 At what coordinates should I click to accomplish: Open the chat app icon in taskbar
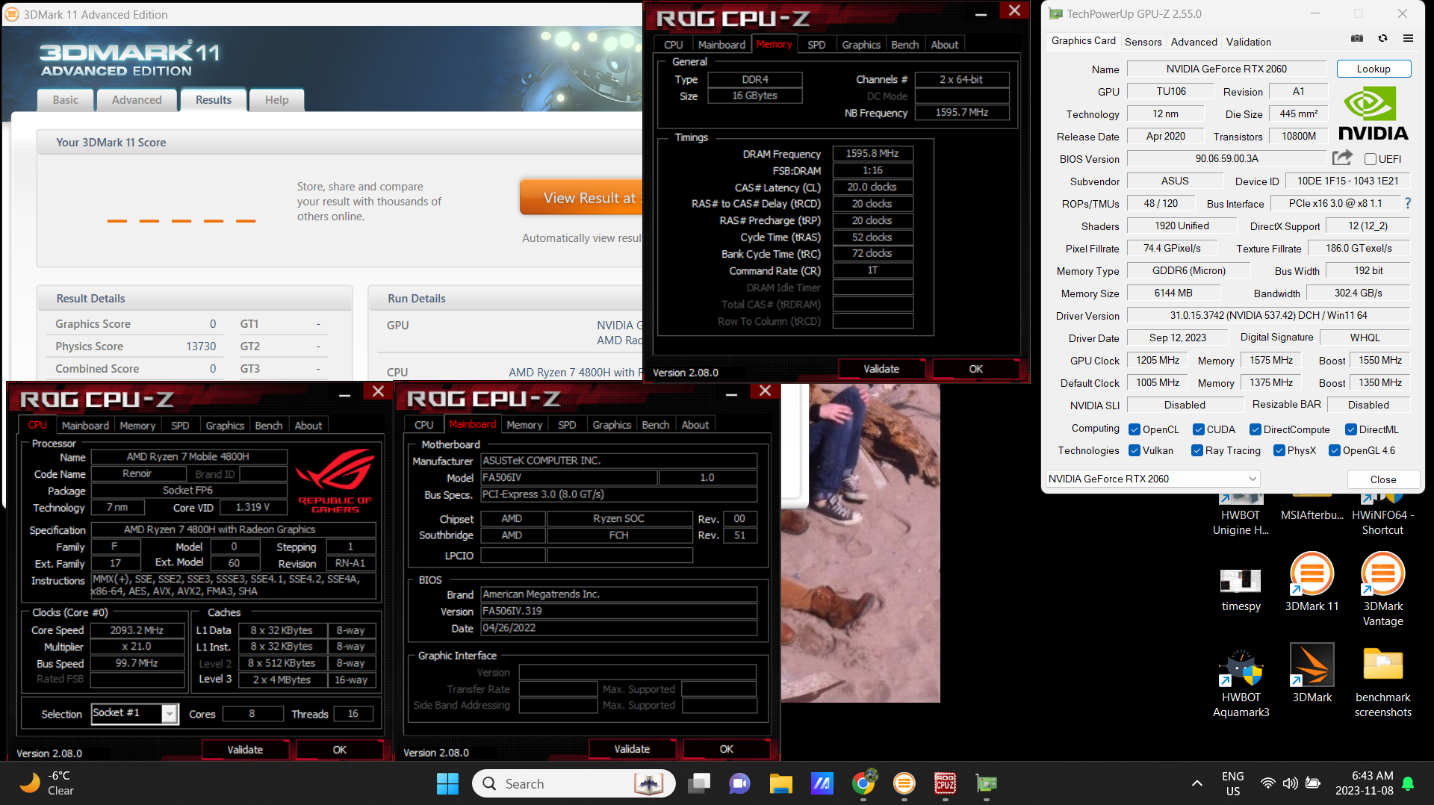click(x=739, y=783)
